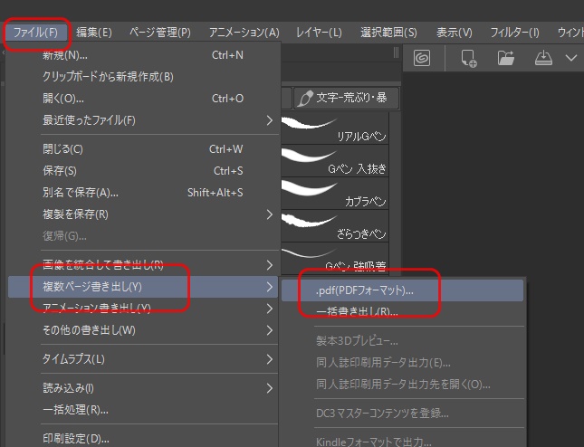The width and height of the screenshot is (584, 447).
Task: Click the new document toolbar icon
Action: tap(468, 59)
